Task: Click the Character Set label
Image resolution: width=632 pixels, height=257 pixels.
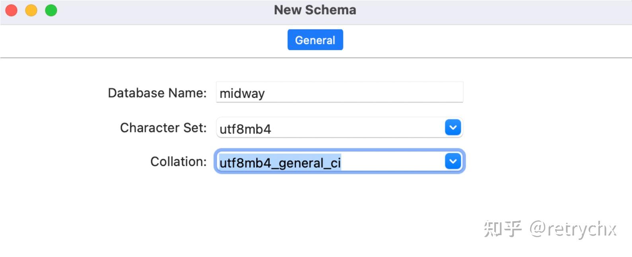Action: 163,127
